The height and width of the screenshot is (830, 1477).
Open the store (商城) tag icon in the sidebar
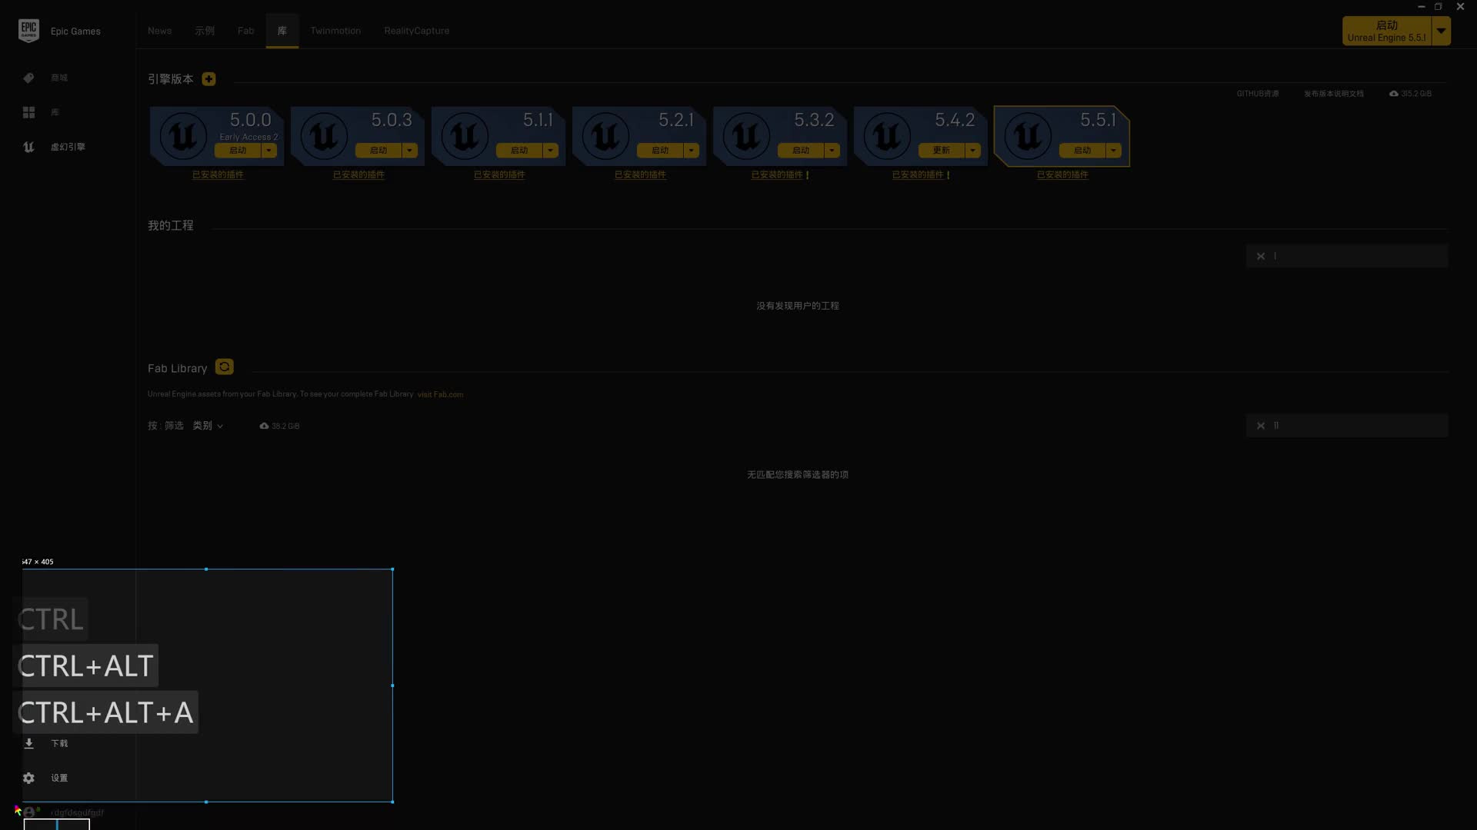[28, 78]
